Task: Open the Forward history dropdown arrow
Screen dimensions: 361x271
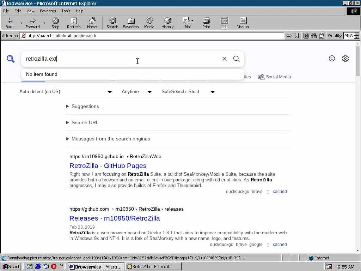Action: coord(44,23)
